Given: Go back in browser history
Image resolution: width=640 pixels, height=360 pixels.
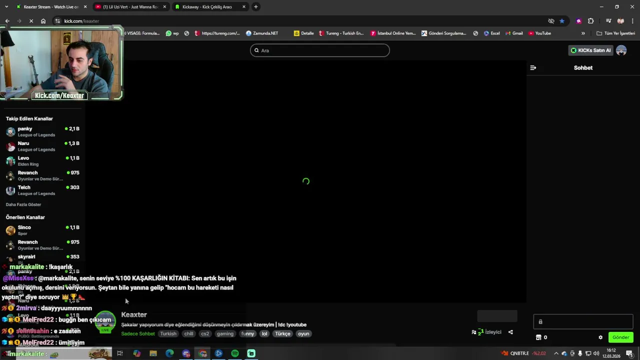Looking at the screenshot, I should coord(7,21).
